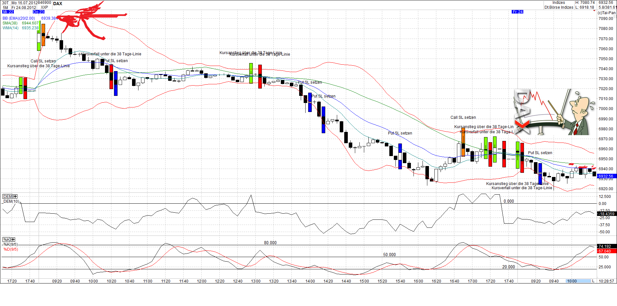Click start date Mo 16.07.2012

[x=24, y=3]
